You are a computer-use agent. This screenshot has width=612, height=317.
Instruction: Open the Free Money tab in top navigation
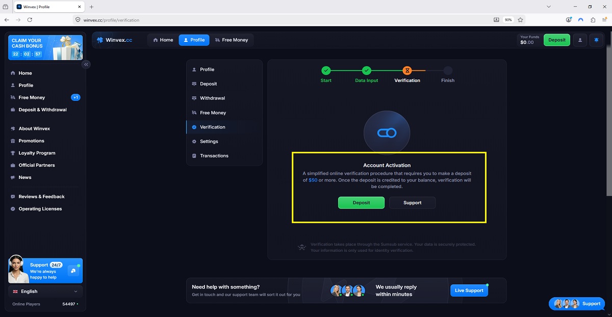[232, 40]
